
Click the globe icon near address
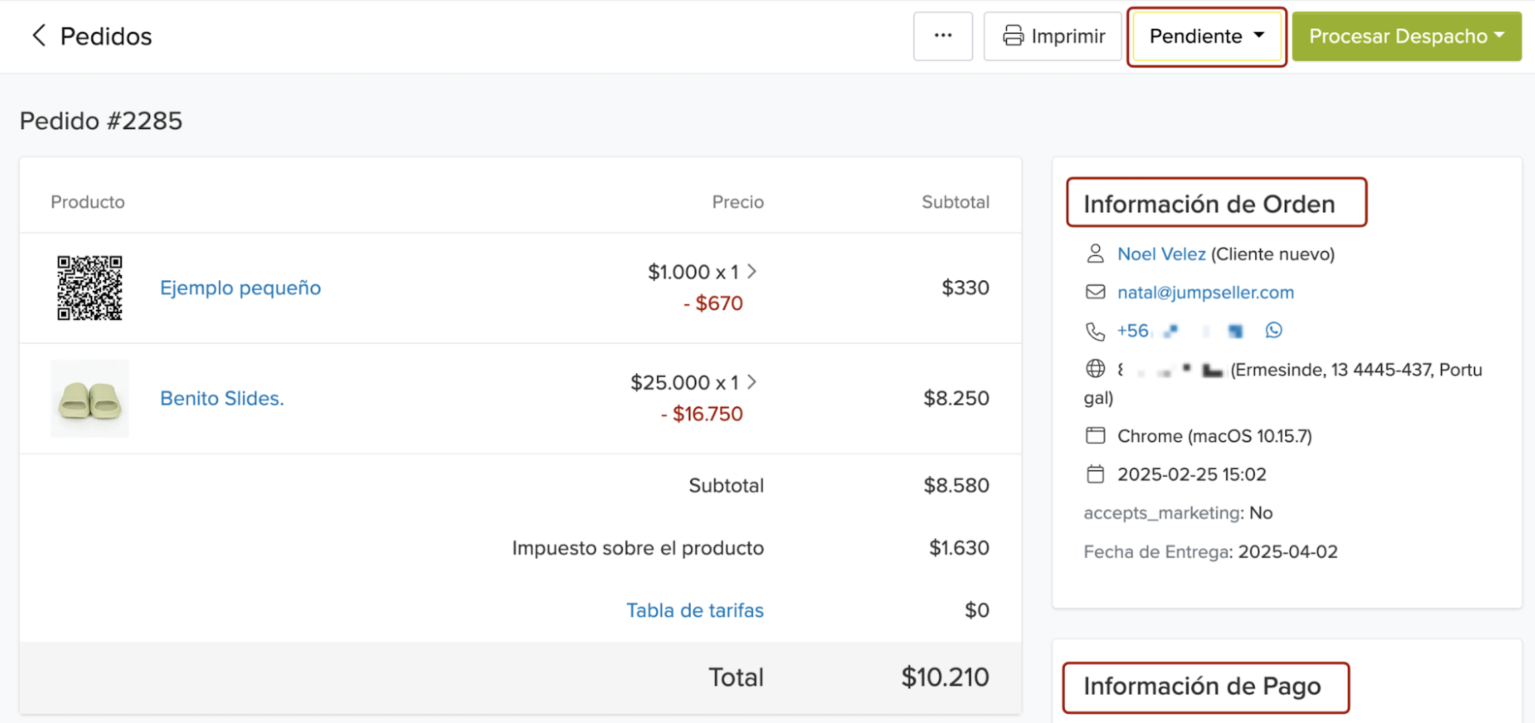[x=1095, y=369]
